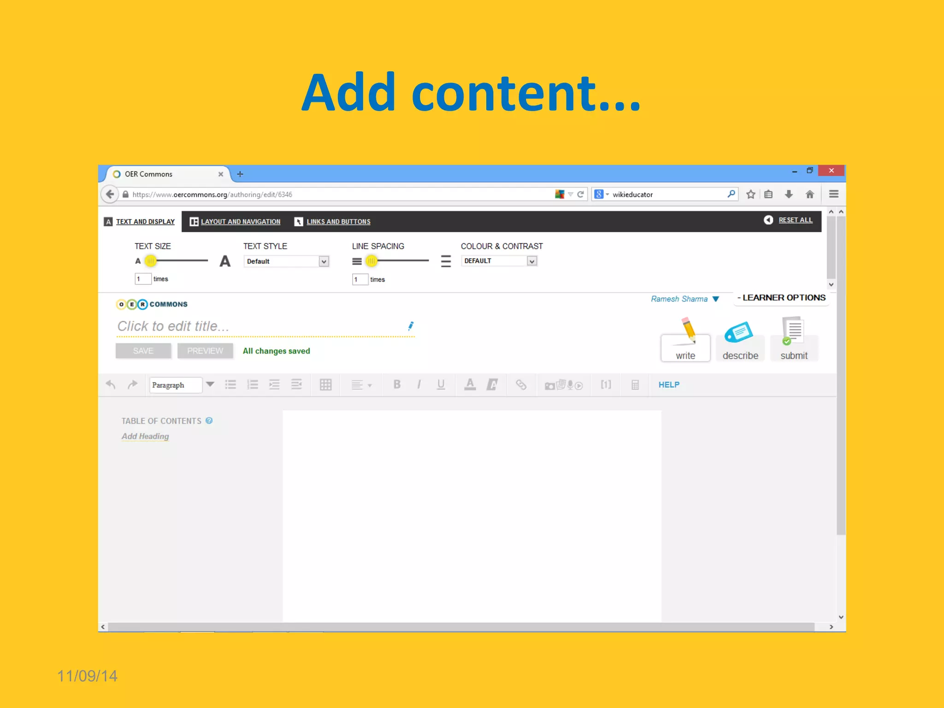
Task: Collapse the LEARNER OPTIONS panel
Action: coord(781,298)
